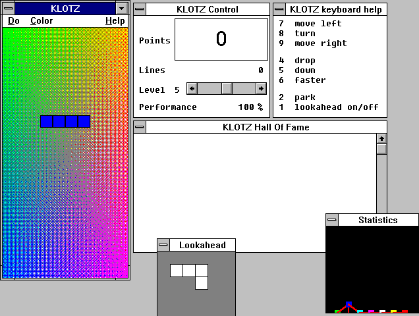Screen dimensions: 419x316
Task: Click Hall Of Fame scrollbar thumb
Action: tap(381, 149)
